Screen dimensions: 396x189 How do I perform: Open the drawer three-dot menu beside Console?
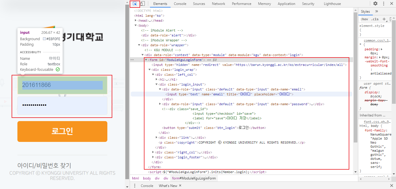pos(135,186)
